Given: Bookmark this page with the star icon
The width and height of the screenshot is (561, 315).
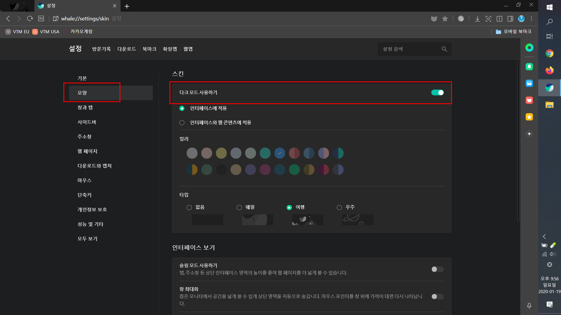Looking at the screenshot, I should (445, 19).
